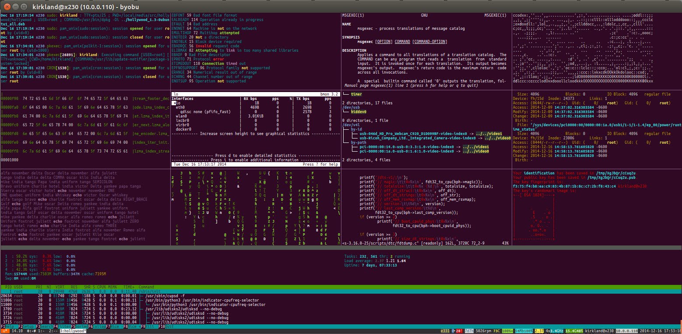Click the timer entry in tree output
682x334 pixels.
point(356,94)
